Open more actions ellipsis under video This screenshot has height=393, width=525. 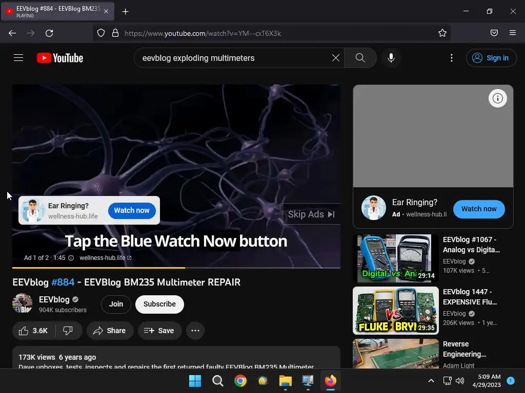tap(195, 331)
